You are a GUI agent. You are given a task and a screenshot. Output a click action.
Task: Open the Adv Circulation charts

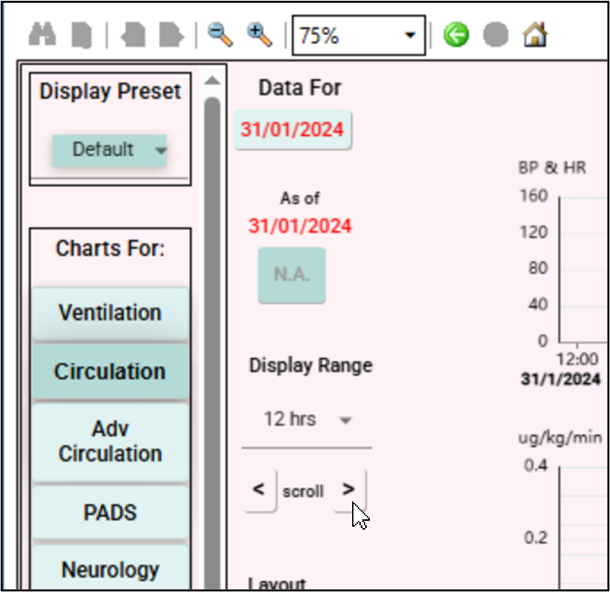[110, 442]
